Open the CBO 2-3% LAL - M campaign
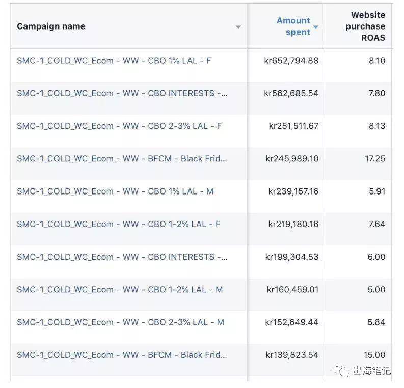Image resolution: width=404 pixels, height=388 pixels. 120,322
